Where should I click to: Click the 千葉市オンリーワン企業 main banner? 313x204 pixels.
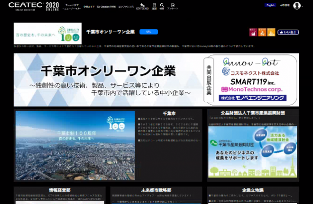coord(156,79)
